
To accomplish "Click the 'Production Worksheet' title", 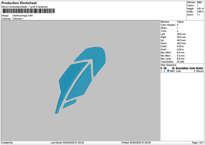I will pos(19,3).
